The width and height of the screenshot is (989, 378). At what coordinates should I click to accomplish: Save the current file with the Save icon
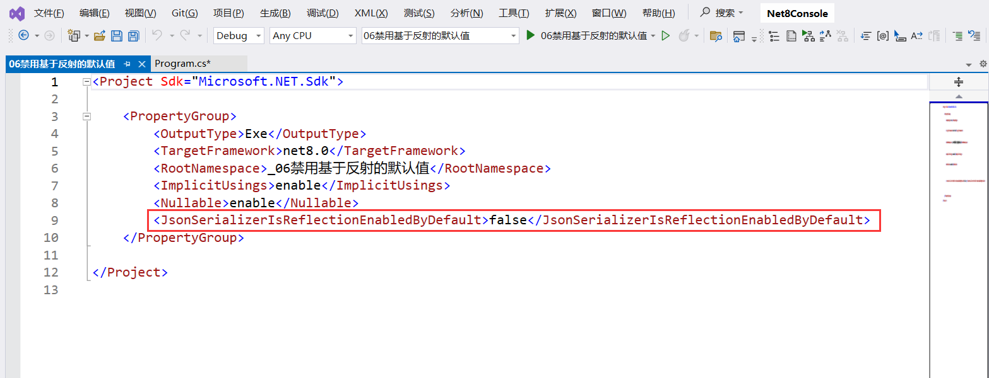click(117, 36)
